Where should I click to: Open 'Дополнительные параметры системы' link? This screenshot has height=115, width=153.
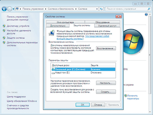(x=22, y=44)
